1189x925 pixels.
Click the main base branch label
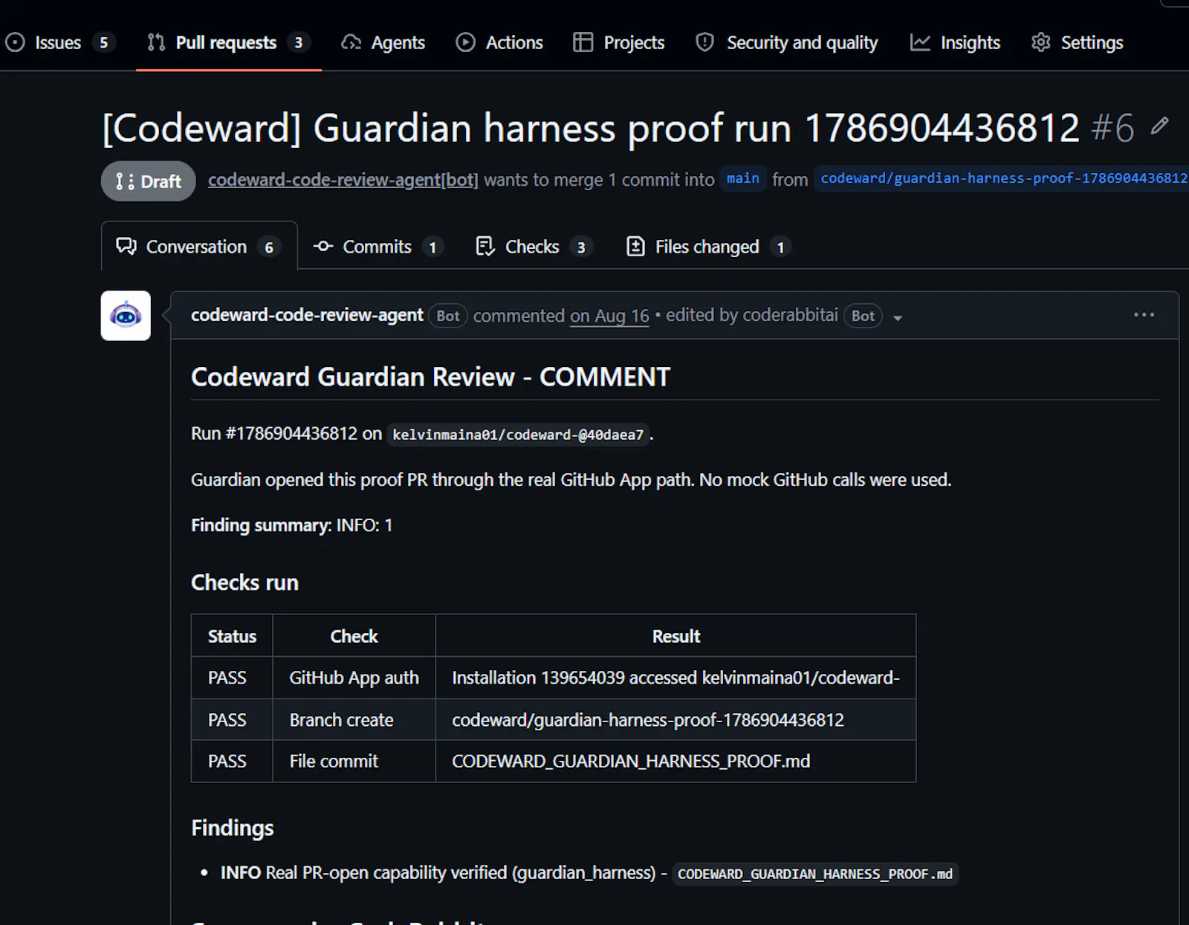[743, 179]
